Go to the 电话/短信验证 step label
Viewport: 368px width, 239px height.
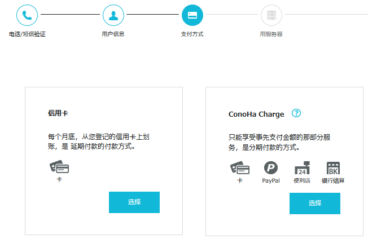tap(27, 34)
